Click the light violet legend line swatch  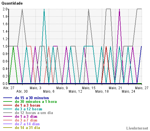(x=7, y=124)
